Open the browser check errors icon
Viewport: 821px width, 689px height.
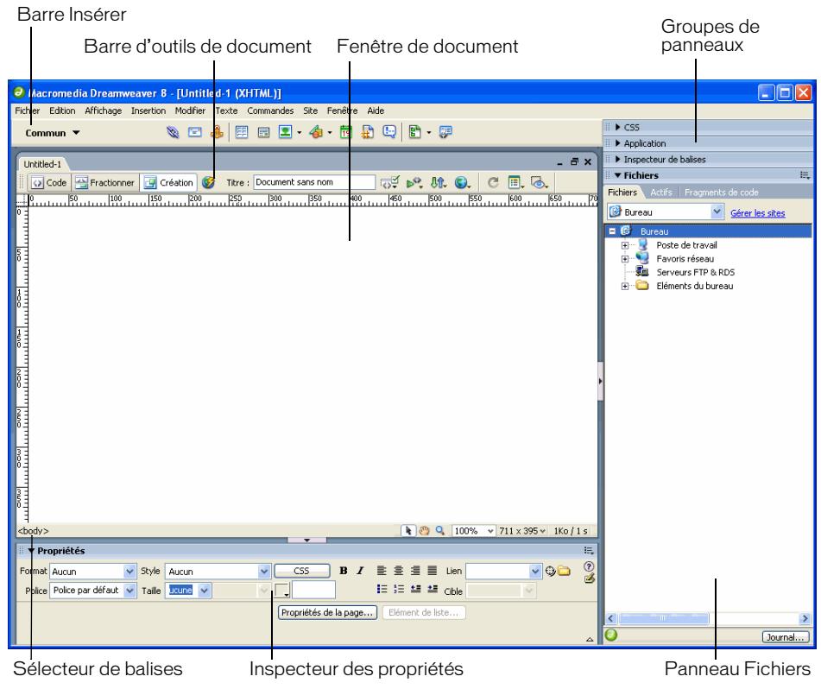point(389,182)
